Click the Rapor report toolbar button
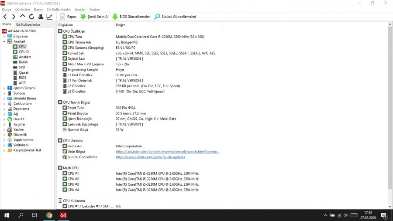The image size is (393, 221). tap(68, 17)
